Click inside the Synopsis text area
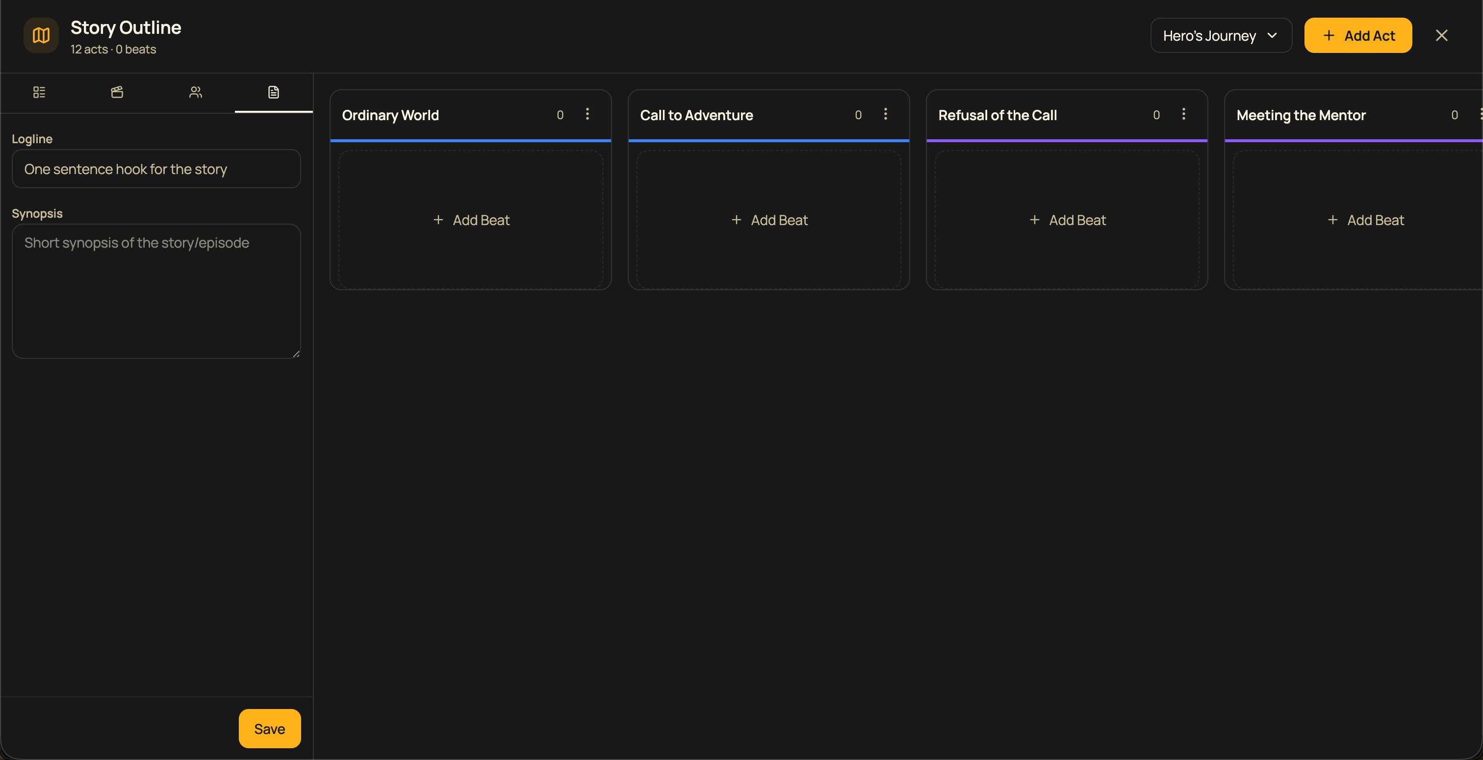 point(156,291)
